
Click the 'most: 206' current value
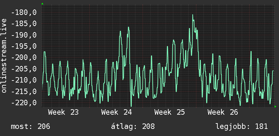30,127
